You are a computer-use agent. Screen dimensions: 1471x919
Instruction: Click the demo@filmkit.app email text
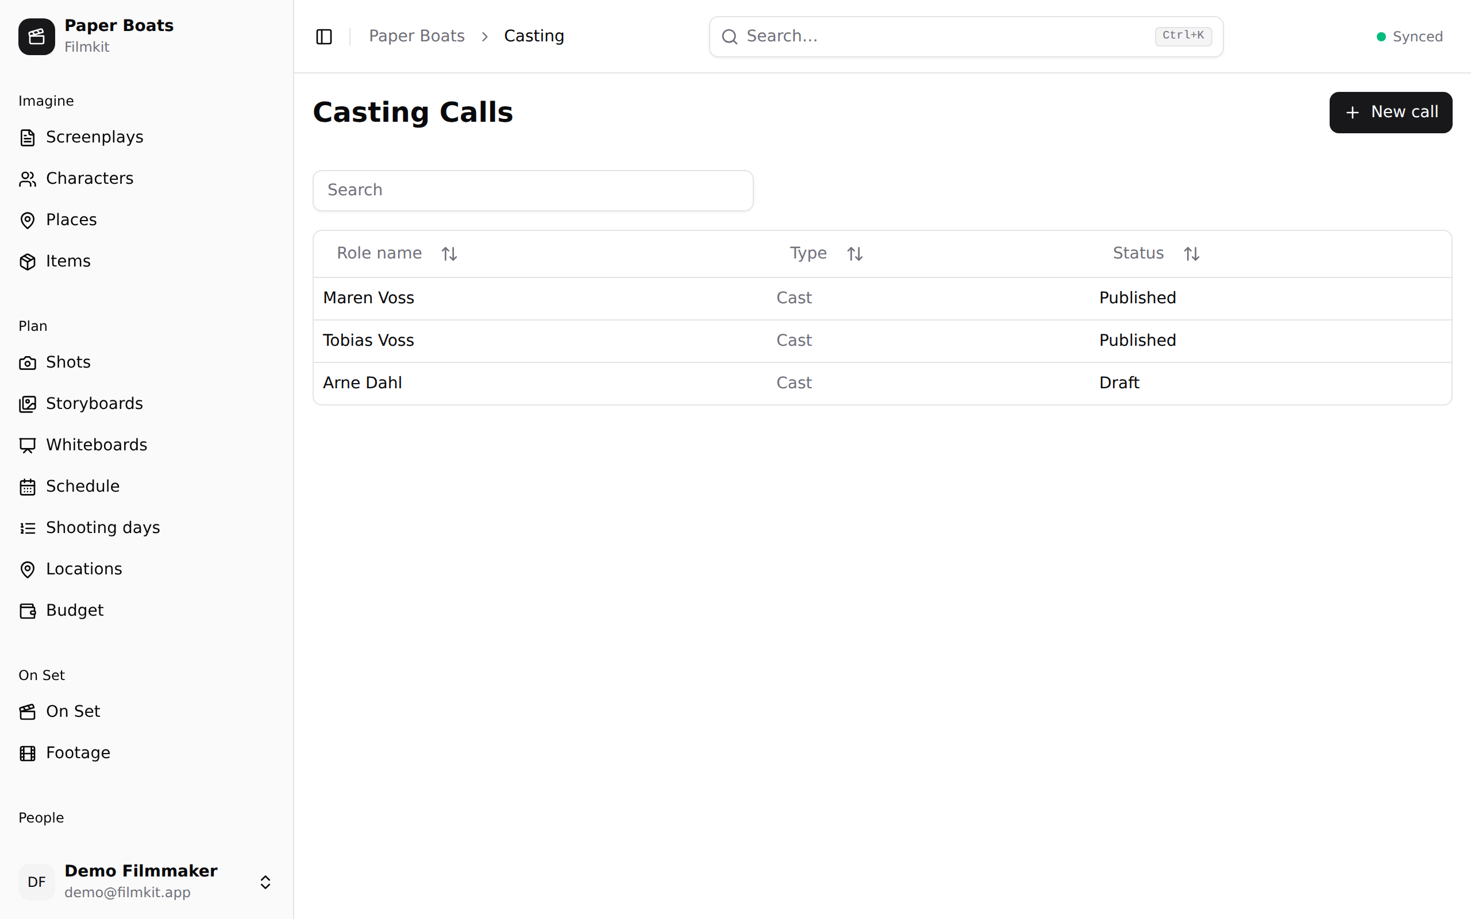click(x=128, y=892)
